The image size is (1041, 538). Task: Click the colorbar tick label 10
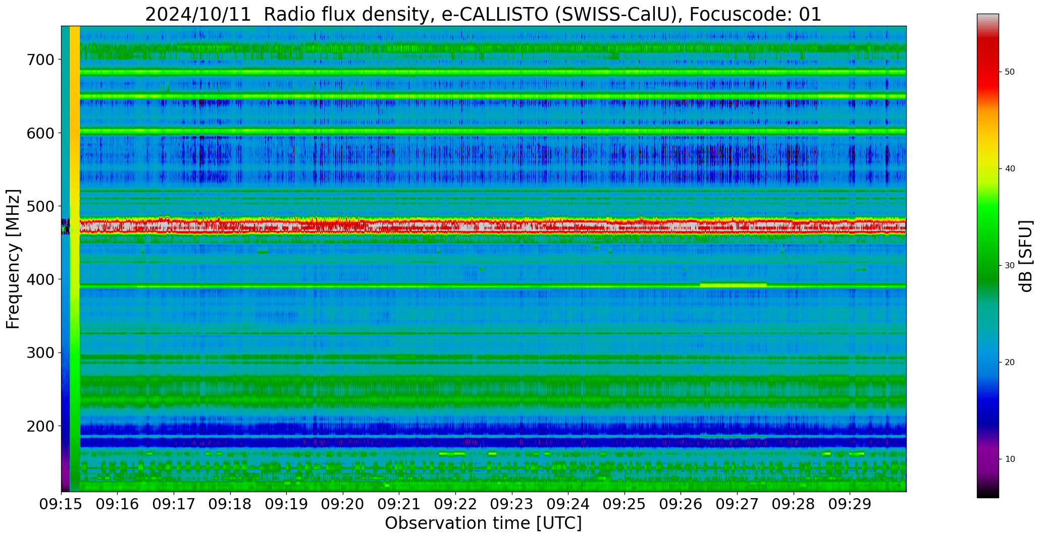pyautogui.click(x=1010, y=459)
